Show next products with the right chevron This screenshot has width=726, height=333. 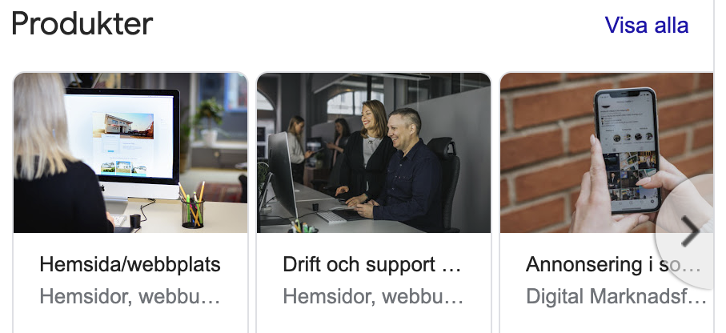(690, 231)
